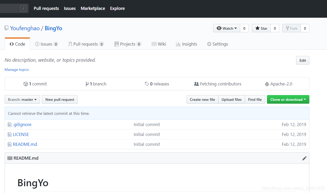This screenshot has width=327, height=193.
Task: Open the Youfenghao user link
Action: 25,28
